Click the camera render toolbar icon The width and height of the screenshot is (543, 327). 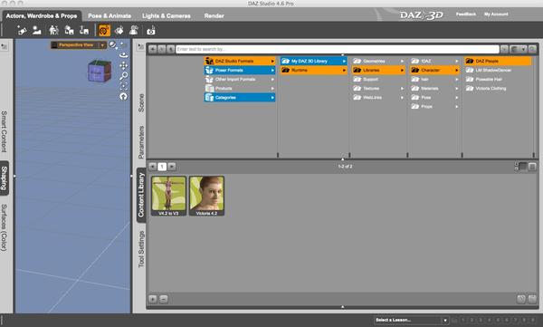coord(150,31)
